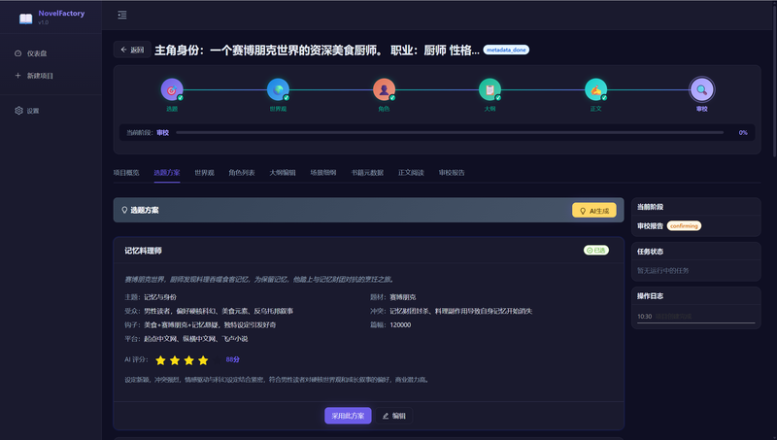This screenshot has height=440, width=777.
Task: Switch to the 审校报告 tab
Action: click(452, 173)
